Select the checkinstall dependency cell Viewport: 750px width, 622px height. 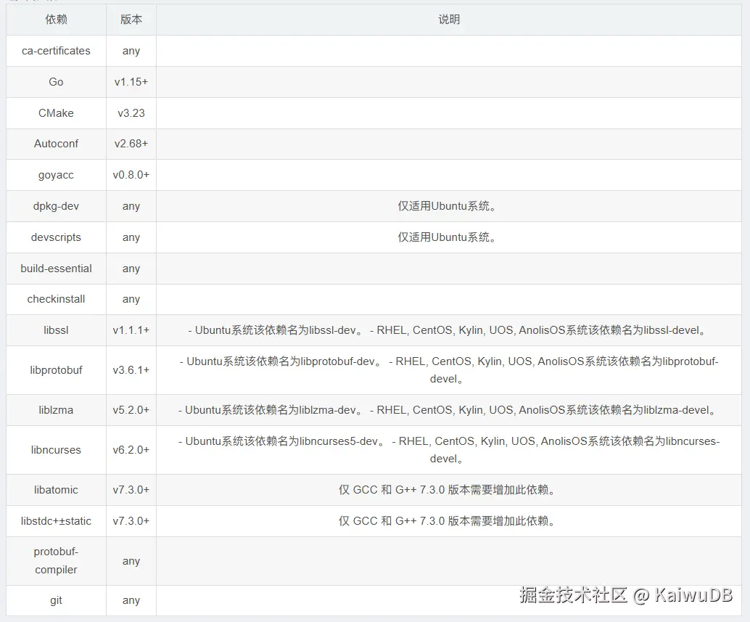click(56, 299)
